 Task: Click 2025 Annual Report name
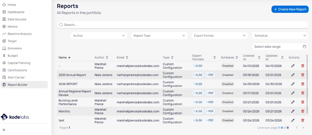(72, 75)
